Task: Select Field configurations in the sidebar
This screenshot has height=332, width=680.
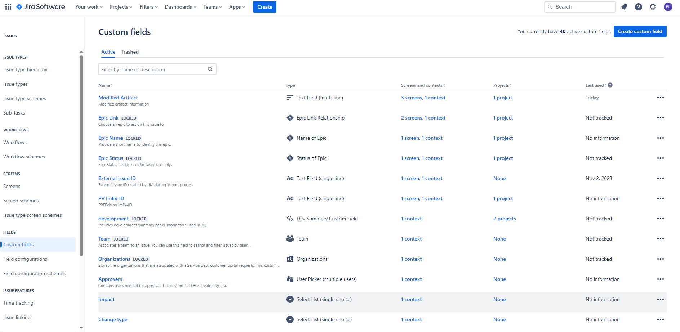Action: [x=25, y=259]
